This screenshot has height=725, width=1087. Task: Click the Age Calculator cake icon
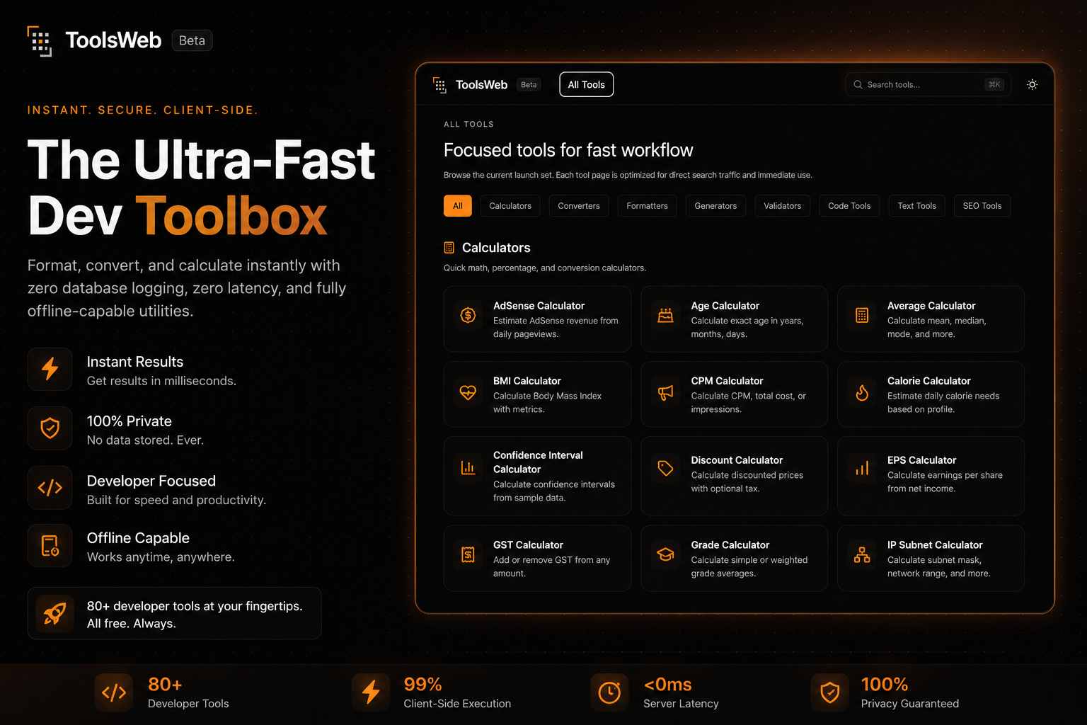click(666, 315)
